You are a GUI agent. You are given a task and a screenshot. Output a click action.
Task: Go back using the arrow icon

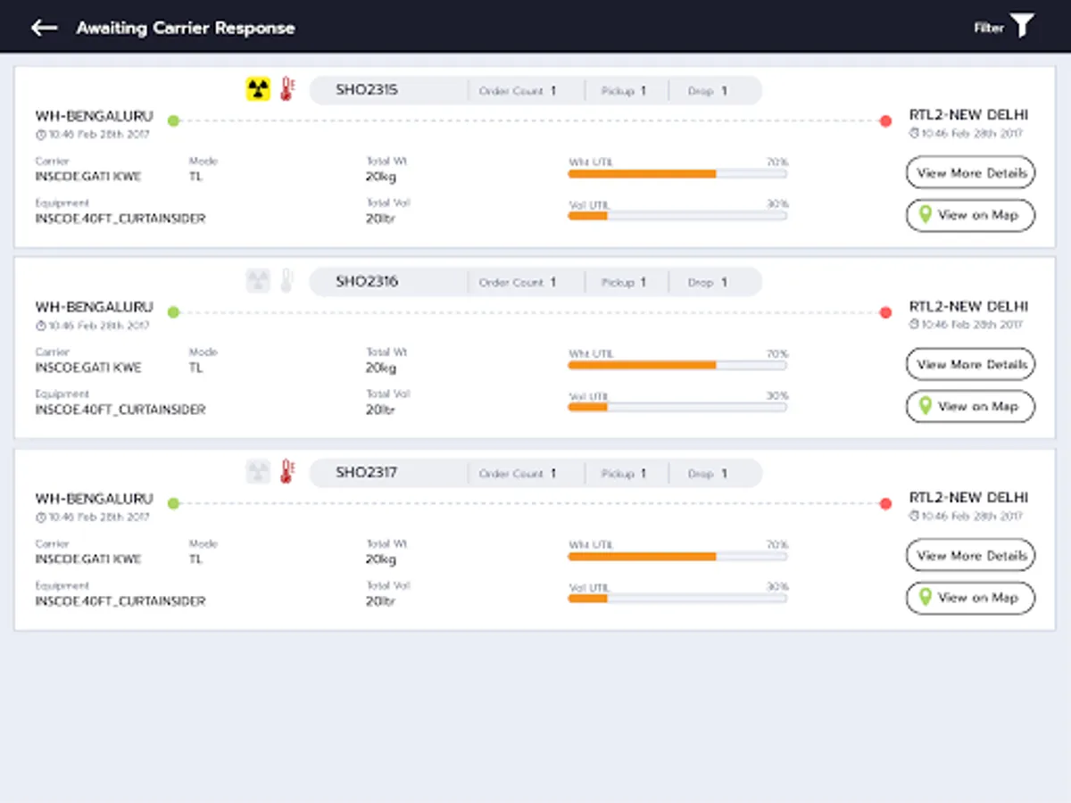point(44,28)
